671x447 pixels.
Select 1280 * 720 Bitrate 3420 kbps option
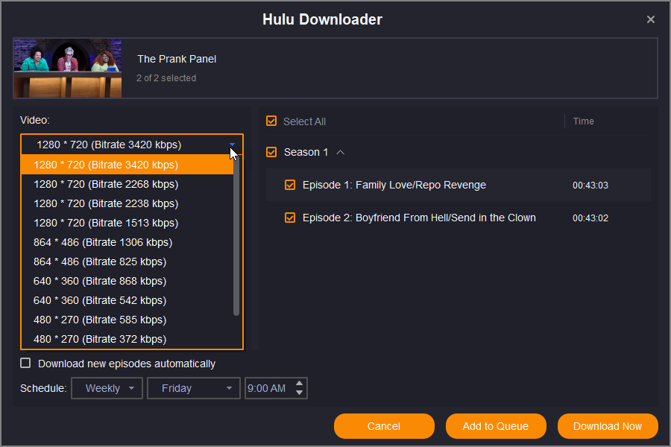coord(127,165)
